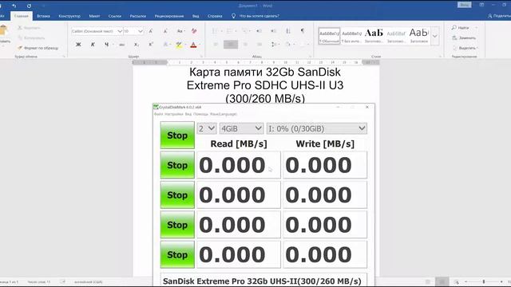Decrease font size with the shrink font icon
Viewport: 511px width, 287px height.
(x=165, y=31)
